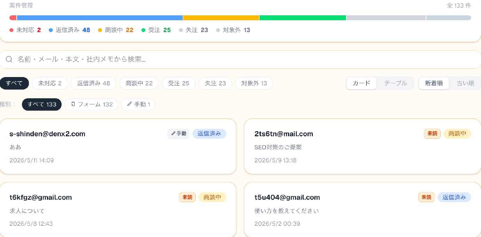Image resolution: width=481 pixels, height=237 pixels.
Task: Select type filter 手動 1
Action: [x=138, y=104]
